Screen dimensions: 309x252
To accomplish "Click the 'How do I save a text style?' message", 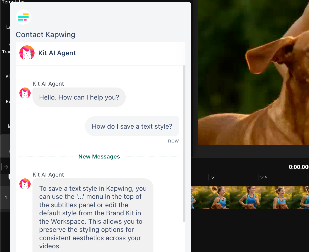I will coord(132,126).
